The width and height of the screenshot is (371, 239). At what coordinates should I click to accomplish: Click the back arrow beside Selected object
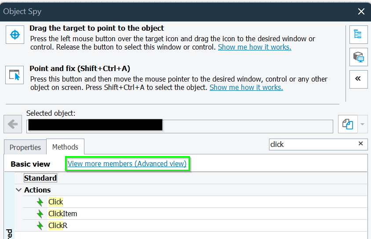[x=13, y=125]
